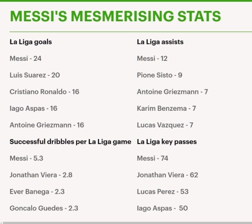Click the Messi's Mesmerising Stats heading

pos(115,16)
